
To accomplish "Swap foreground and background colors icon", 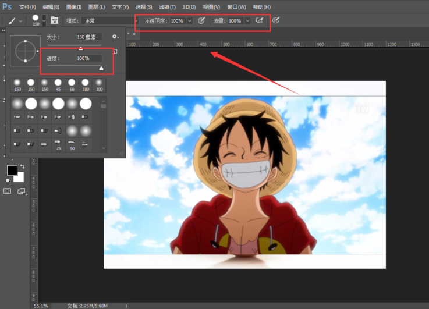I will pyautogui.click(x=22, y=167).
